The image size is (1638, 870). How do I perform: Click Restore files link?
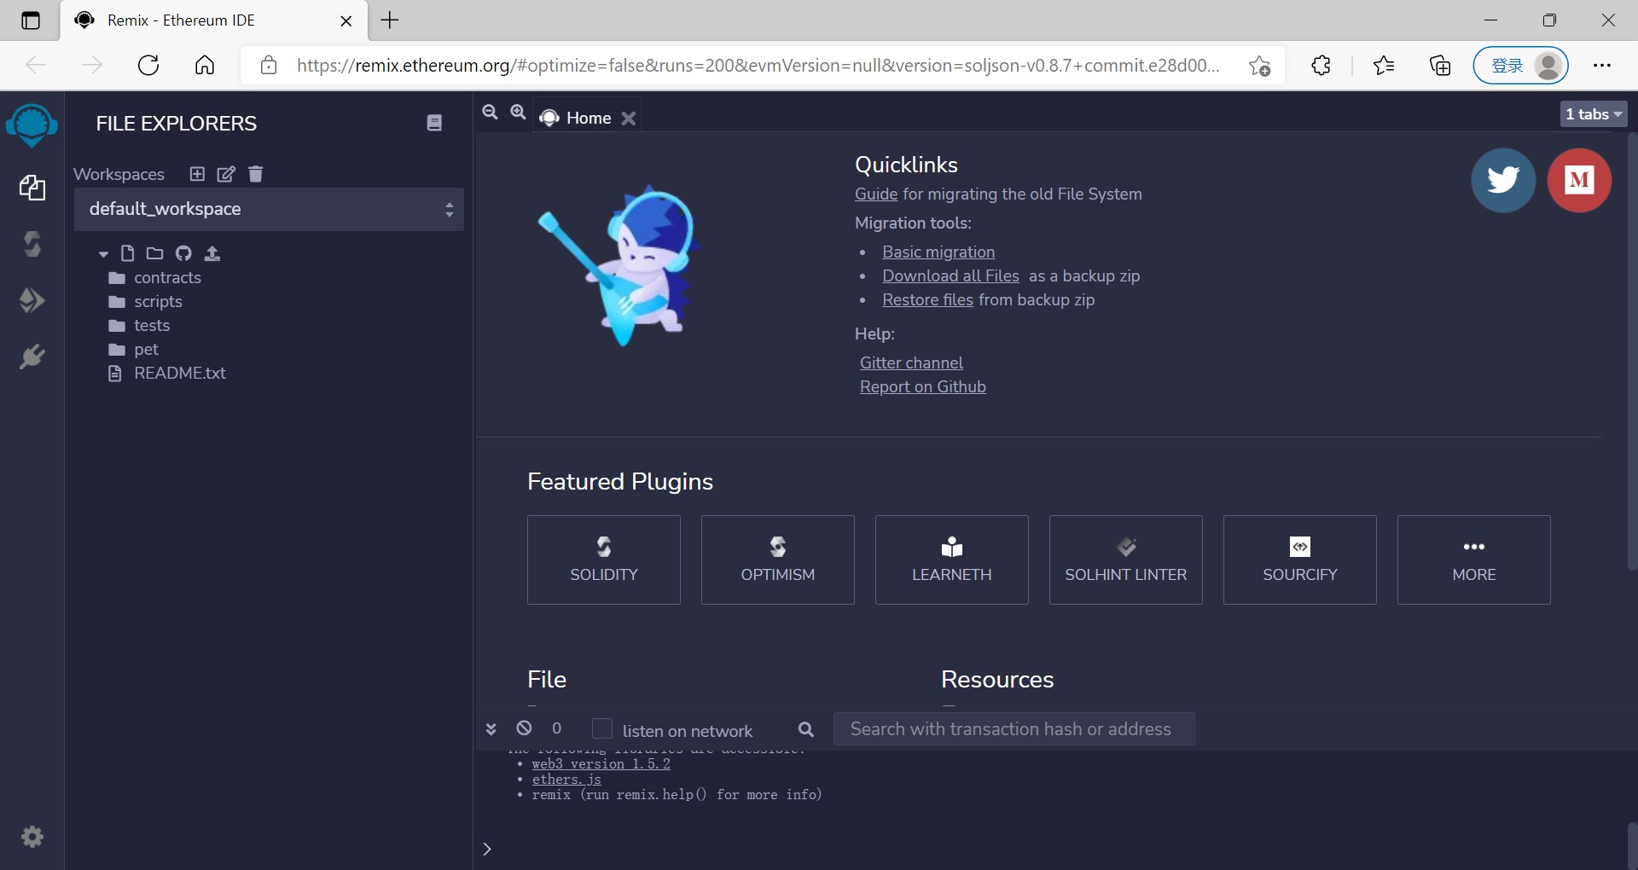click(x=927, y=299)
